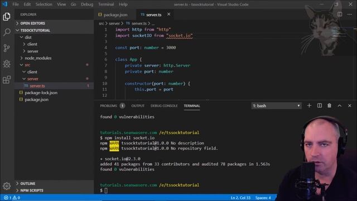This screenshot has height=201, width=357.
Task: Expand the node_modules folder
Action: 21,58
